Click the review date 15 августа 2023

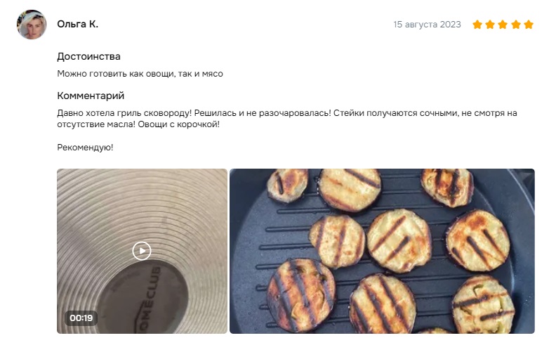427,25
